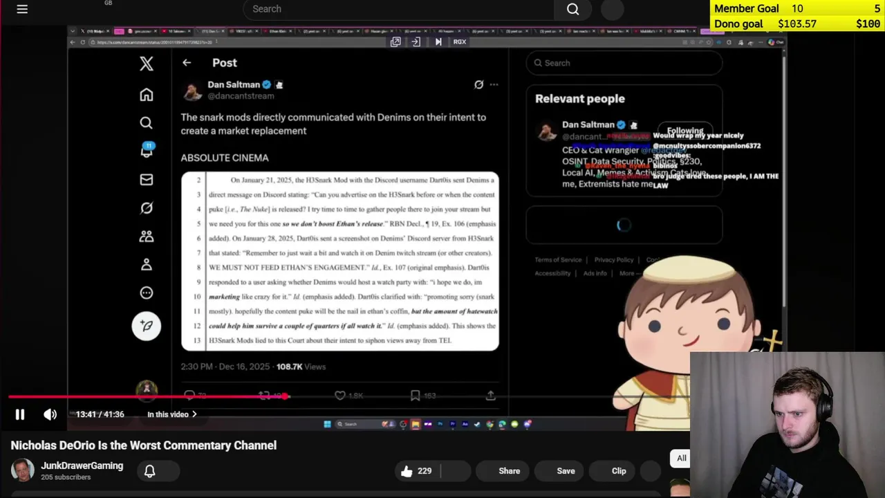Click the Following button for Dan Saltman
Viewport: 885px width, 498px height.
[x=684, y=131]
